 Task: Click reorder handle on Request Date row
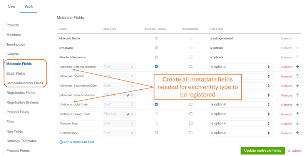(297, 123)
